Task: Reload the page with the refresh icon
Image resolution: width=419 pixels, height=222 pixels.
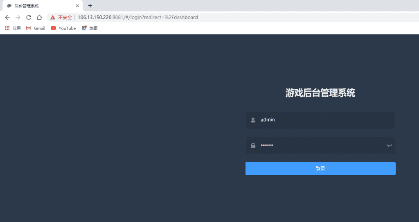Action: pos(29,17)
